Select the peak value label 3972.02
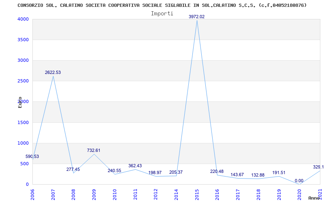The width and height of the screenshot is (324, 202). click(x=196, y=17)
